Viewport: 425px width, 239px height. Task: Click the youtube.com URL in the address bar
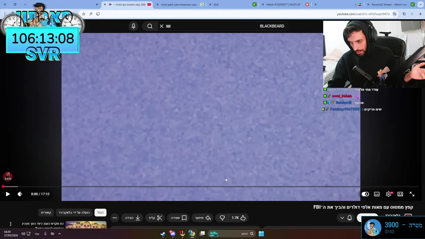pos(363,14)
